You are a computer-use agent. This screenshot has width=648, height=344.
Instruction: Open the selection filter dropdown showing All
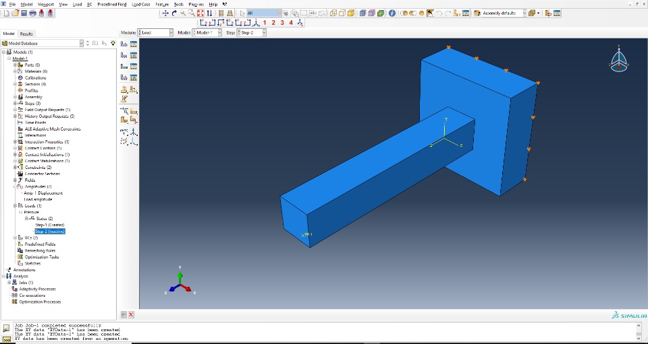[264, 13]
